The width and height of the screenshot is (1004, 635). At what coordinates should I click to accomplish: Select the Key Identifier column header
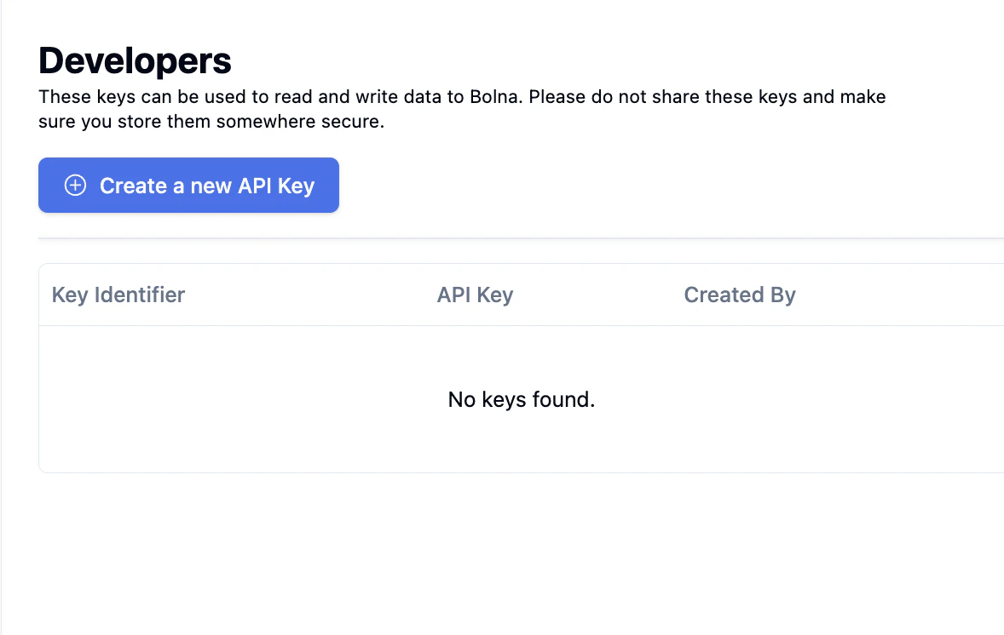pos(118,295)
